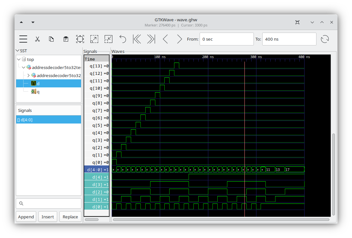Click the Insert button
Image resolution: width=352 pixels, height=238 pixels.
pos(48,217)
